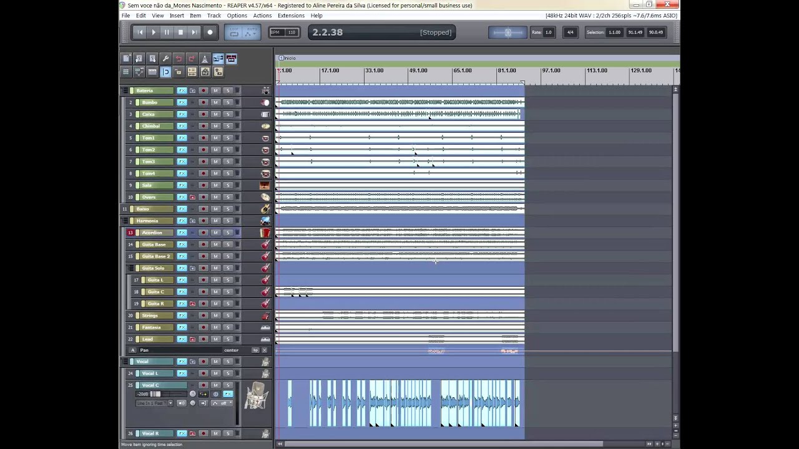Go to start of project transport button

coord(140,32)
